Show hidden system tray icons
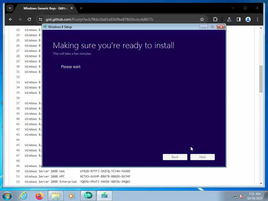The image size is (268, 201). coord(229,196)
